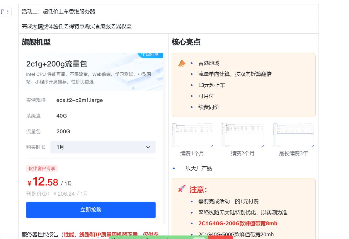Click the block type icon beside the table
The width and height of the screenshot is (349, 239).
click(x=2, y=11)
